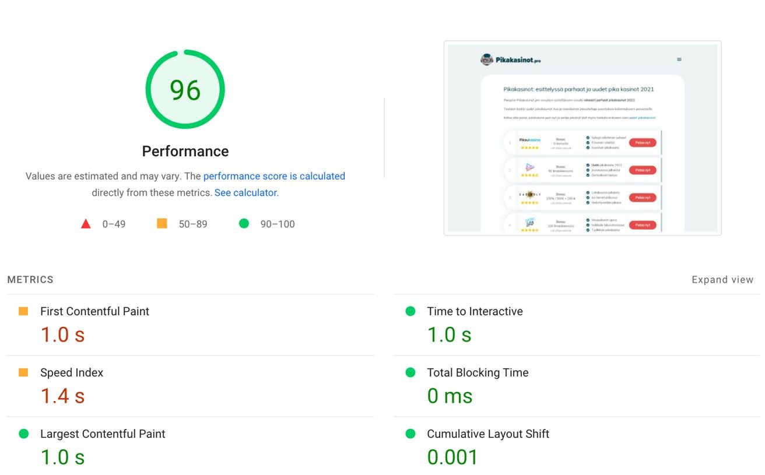Viewport: 765px width, 475px height.
Task: Open the 'See calculator' link
Action: point(245,192)
